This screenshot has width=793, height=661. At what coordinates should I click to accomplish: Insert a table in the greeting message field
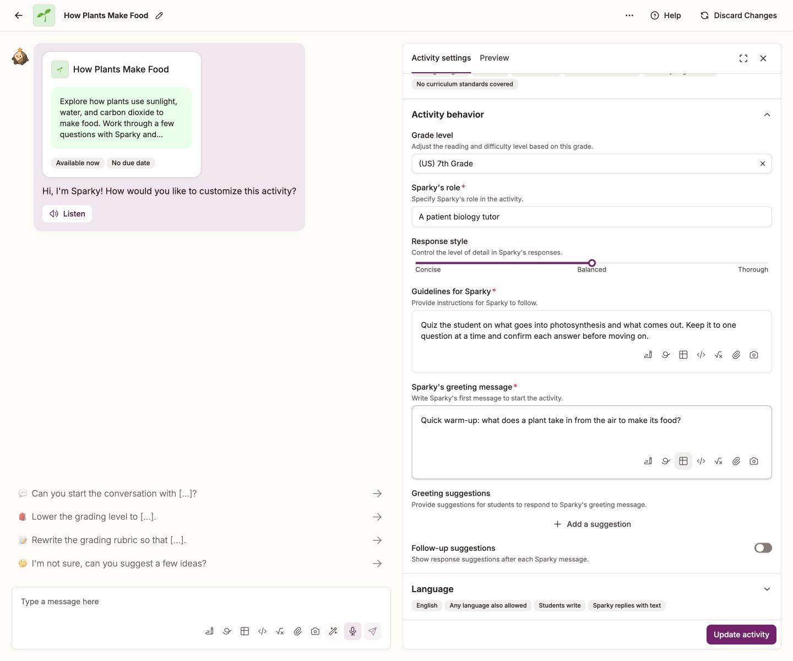pos(683,461)
